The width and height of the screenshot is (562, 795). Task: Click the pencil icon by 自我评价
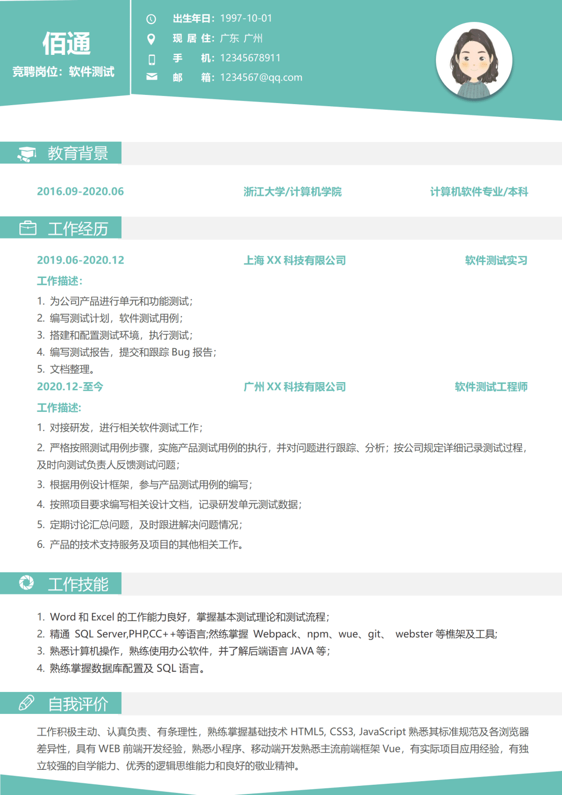[27, 703]
